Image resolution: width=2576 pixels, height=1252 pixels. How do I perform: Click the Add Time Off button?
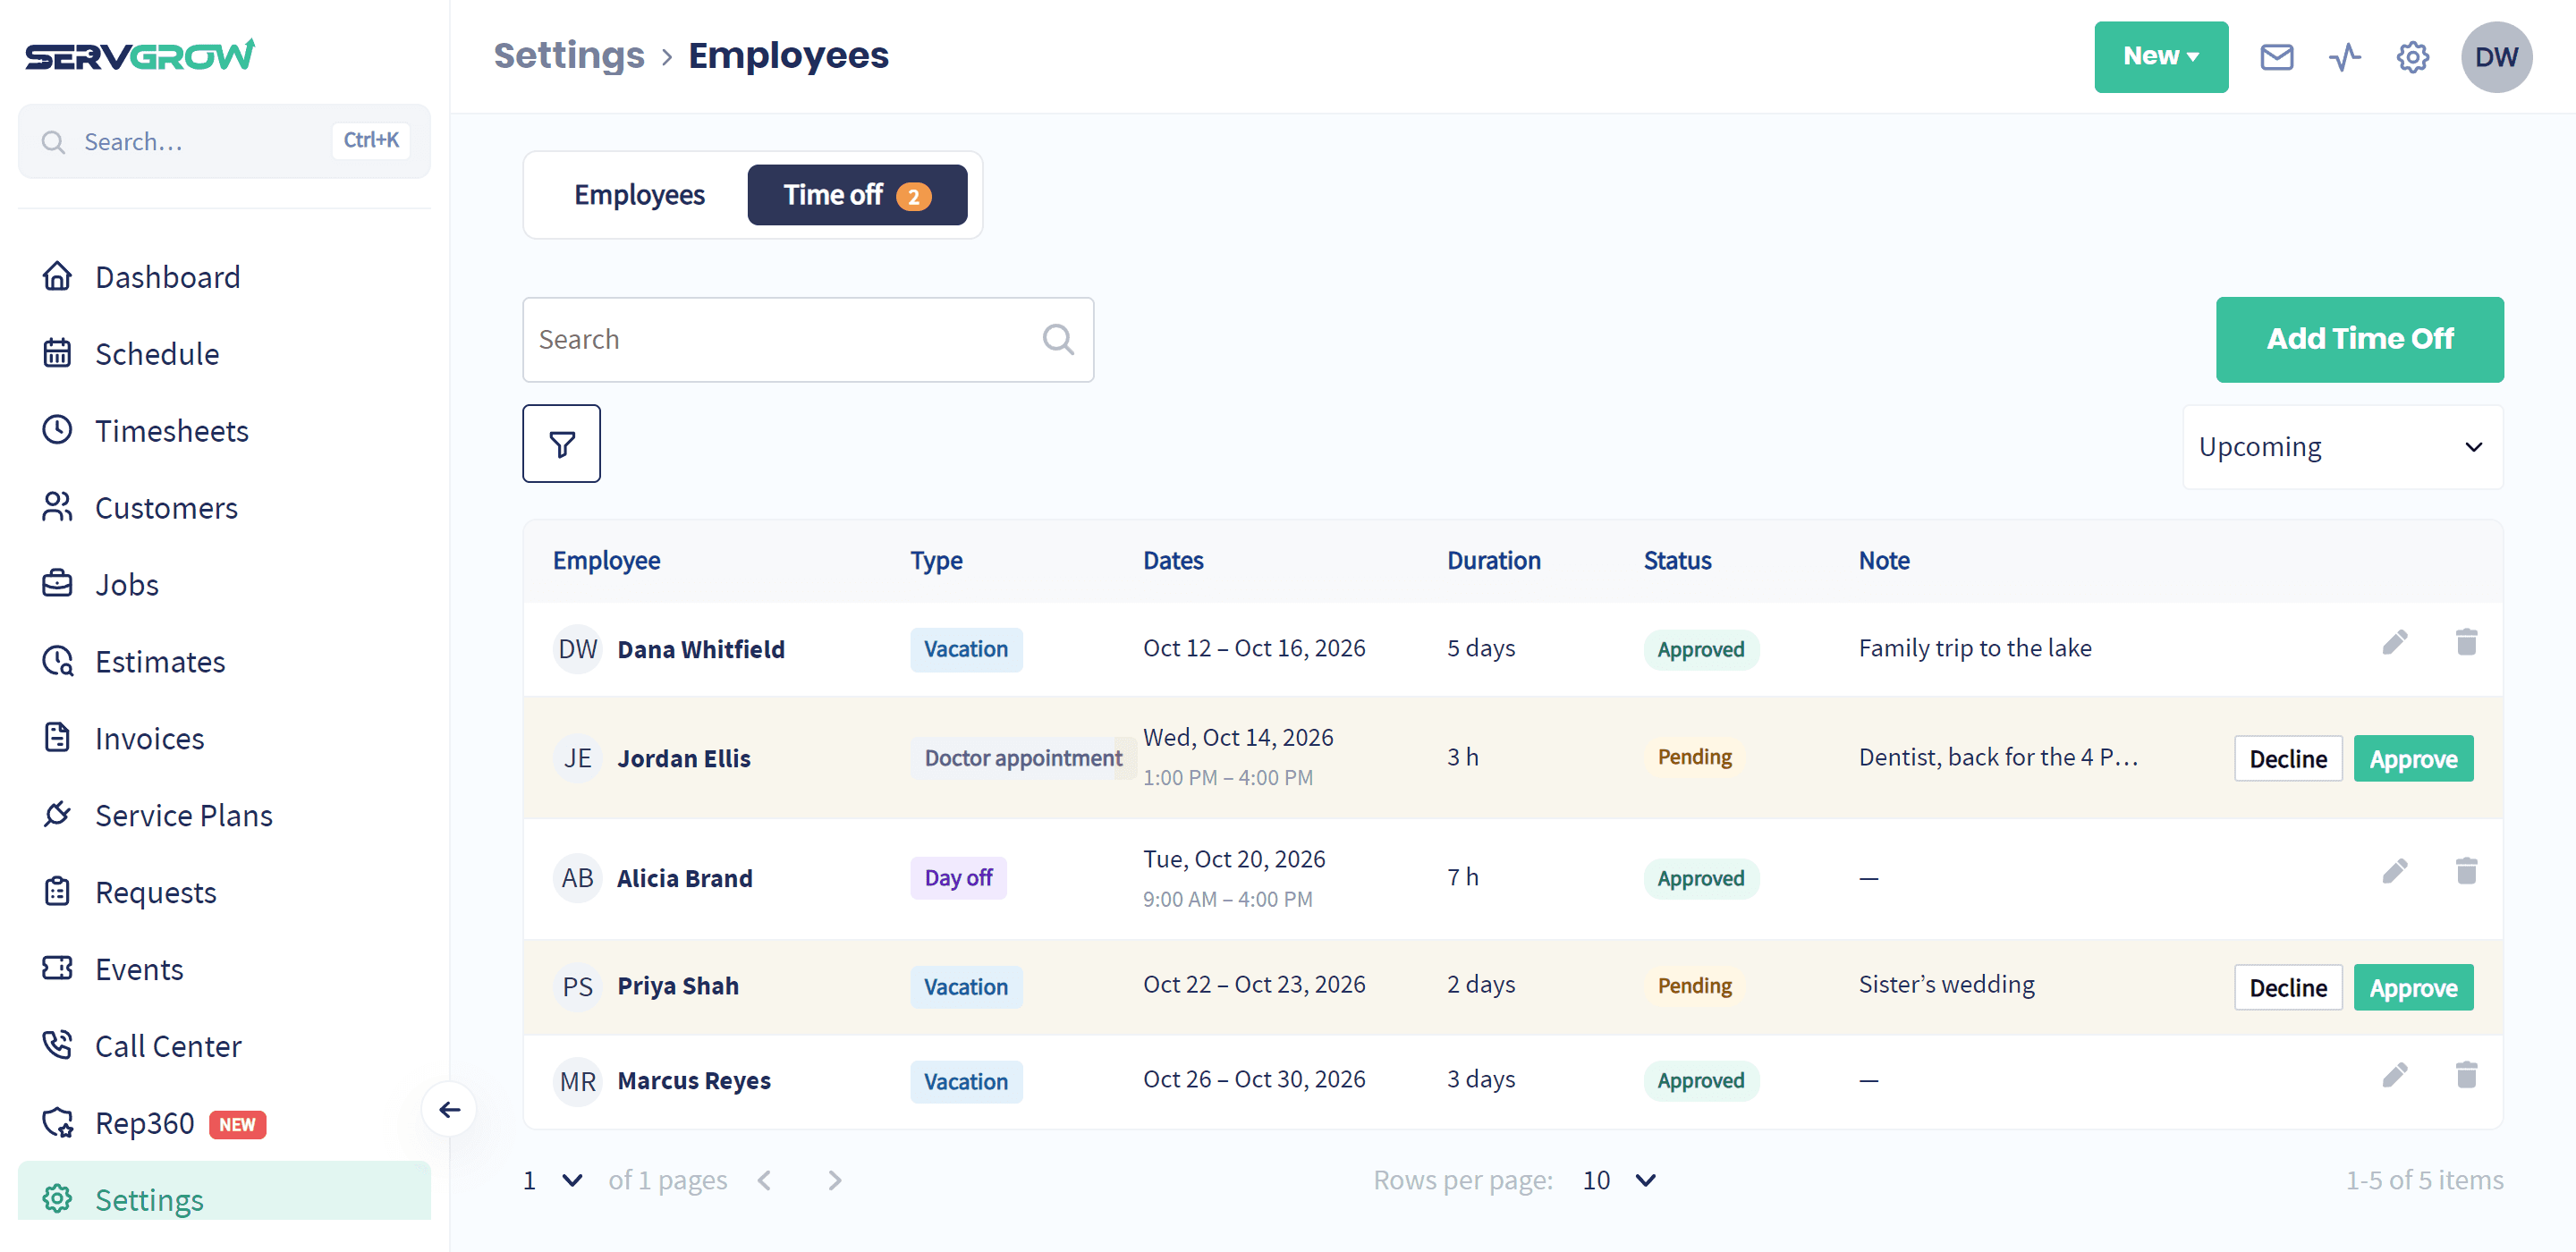coord(2359,339)
